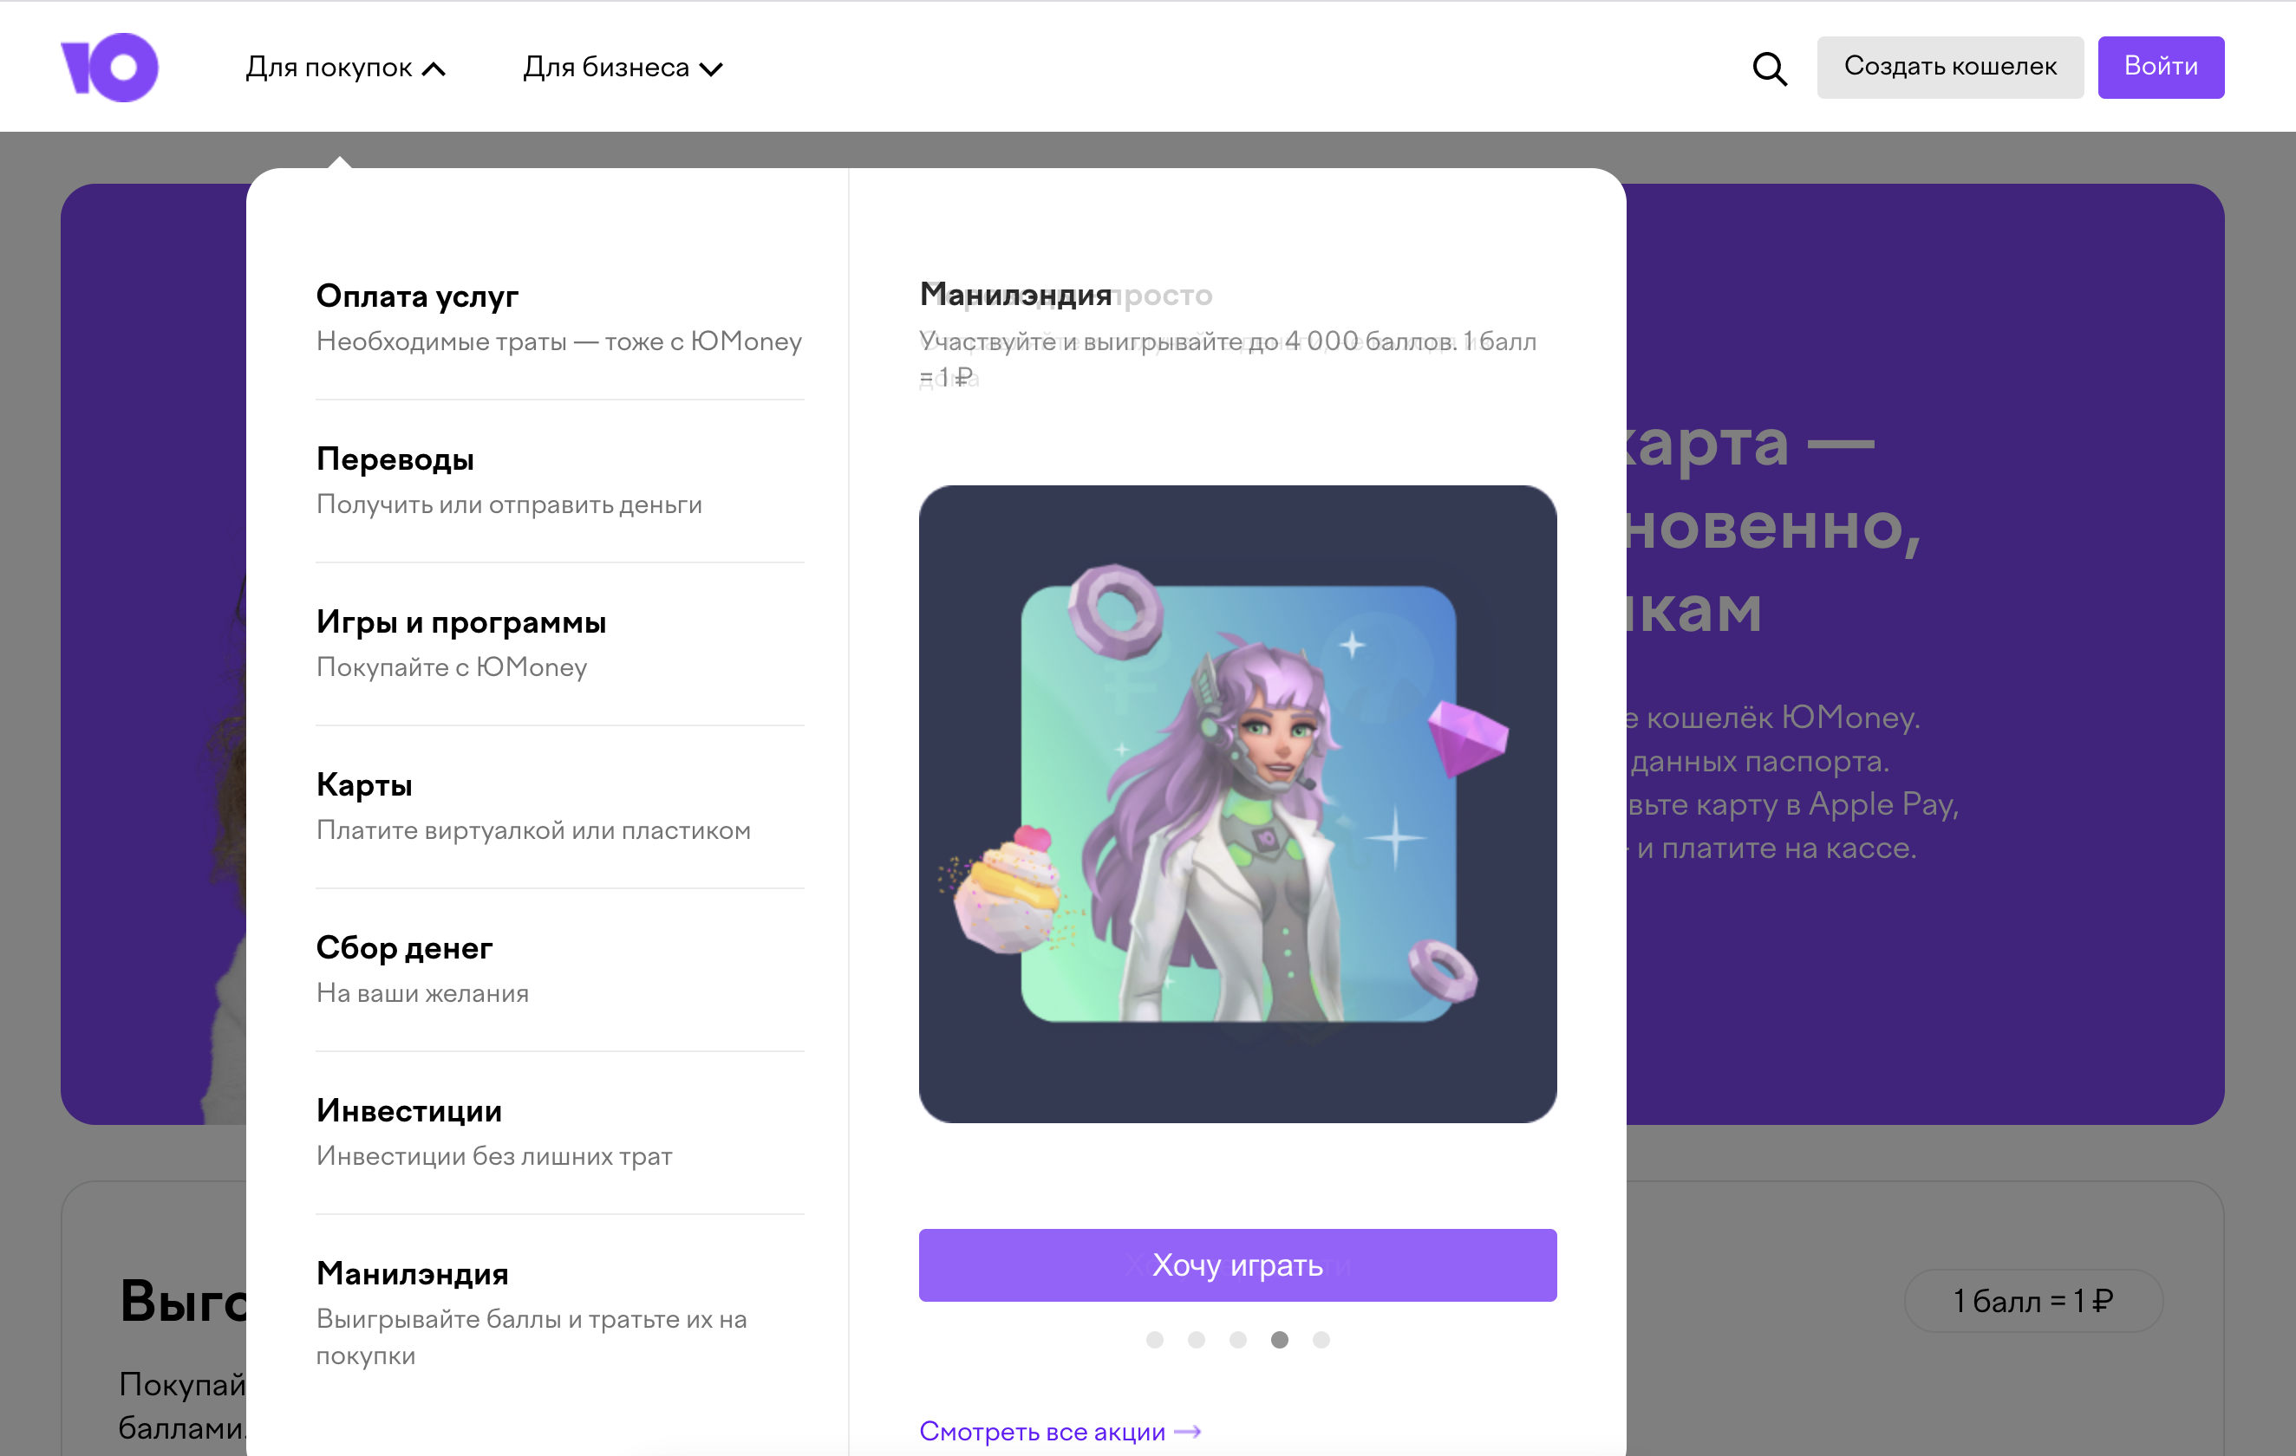The width and height of the screenshot is (2296, 1456).
Task: Go to first carousel slide dot
Action: pyautogui.click(x=1155, y=1339)
